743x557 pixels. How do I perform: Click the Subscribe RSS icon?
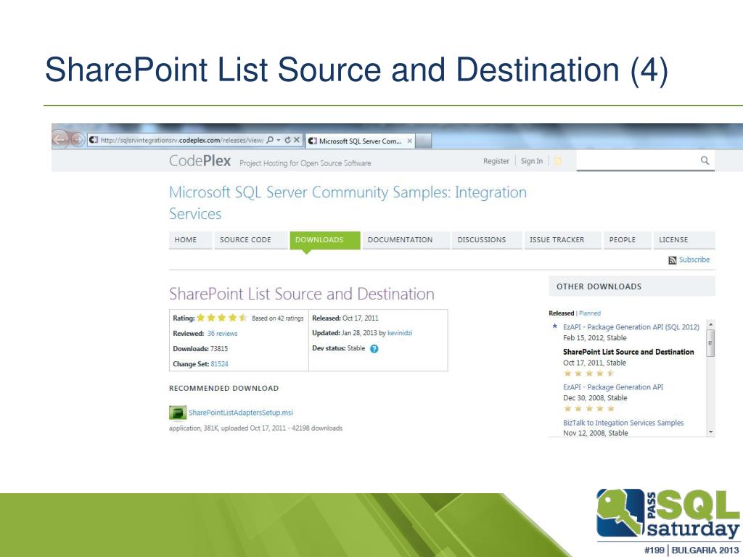click(673, 260)
